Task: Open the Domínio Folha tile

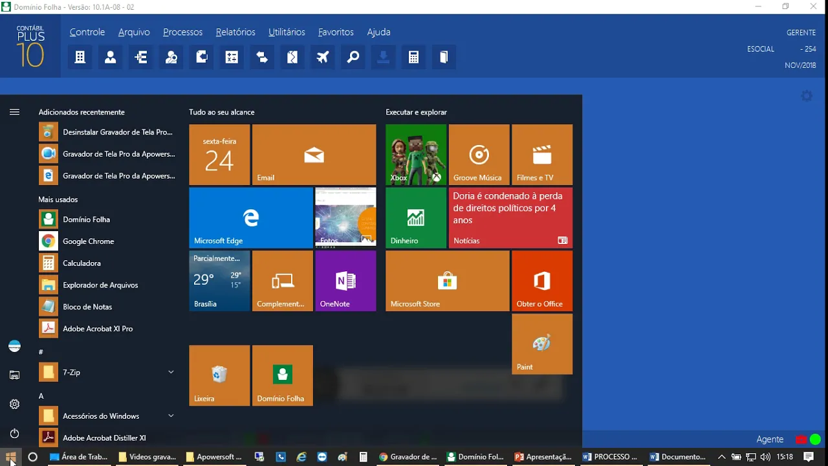Action: [x=283, y=375]
